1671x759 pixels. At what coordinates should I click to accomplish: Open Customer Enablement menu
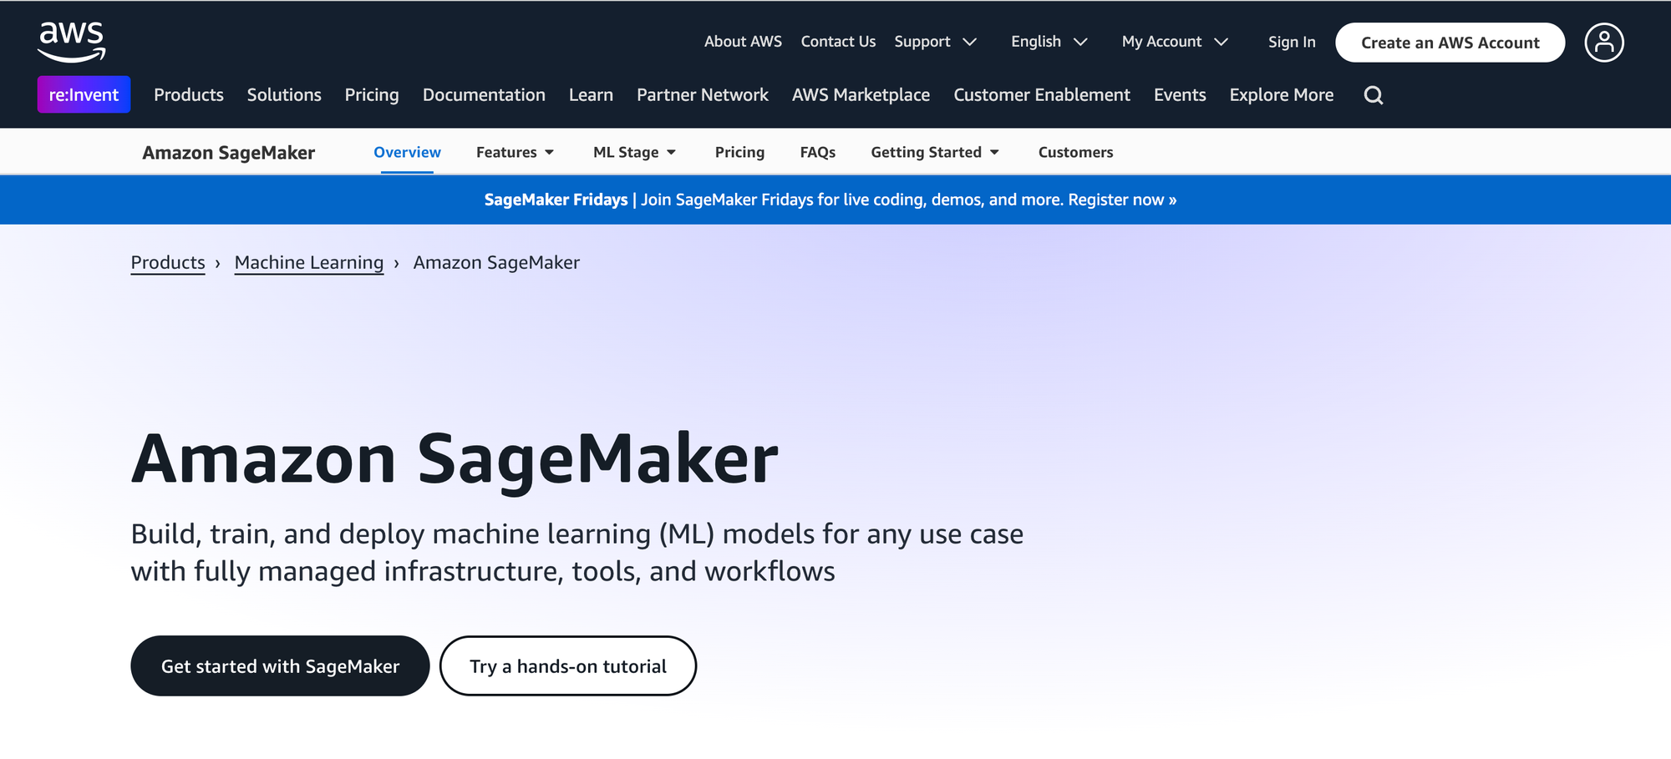click(1042, 95)
